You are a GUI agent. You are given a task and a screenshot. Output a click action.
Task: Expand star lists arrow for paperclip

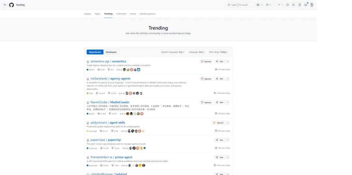227,140
